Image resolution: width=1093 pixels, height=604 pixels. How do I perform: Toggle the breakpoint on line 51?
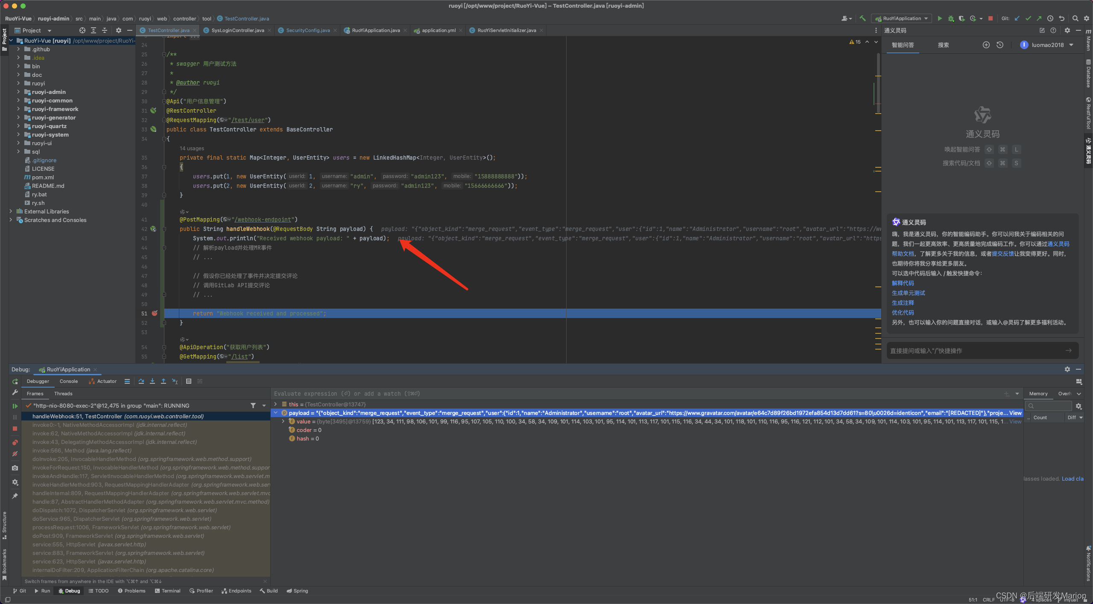pyautogui.click(x=155, y=313)
